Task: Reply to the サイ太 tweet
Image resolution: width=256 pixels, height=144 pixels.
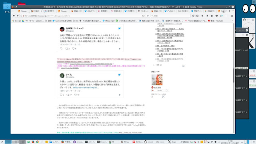Action: click(x=62, y=95)
